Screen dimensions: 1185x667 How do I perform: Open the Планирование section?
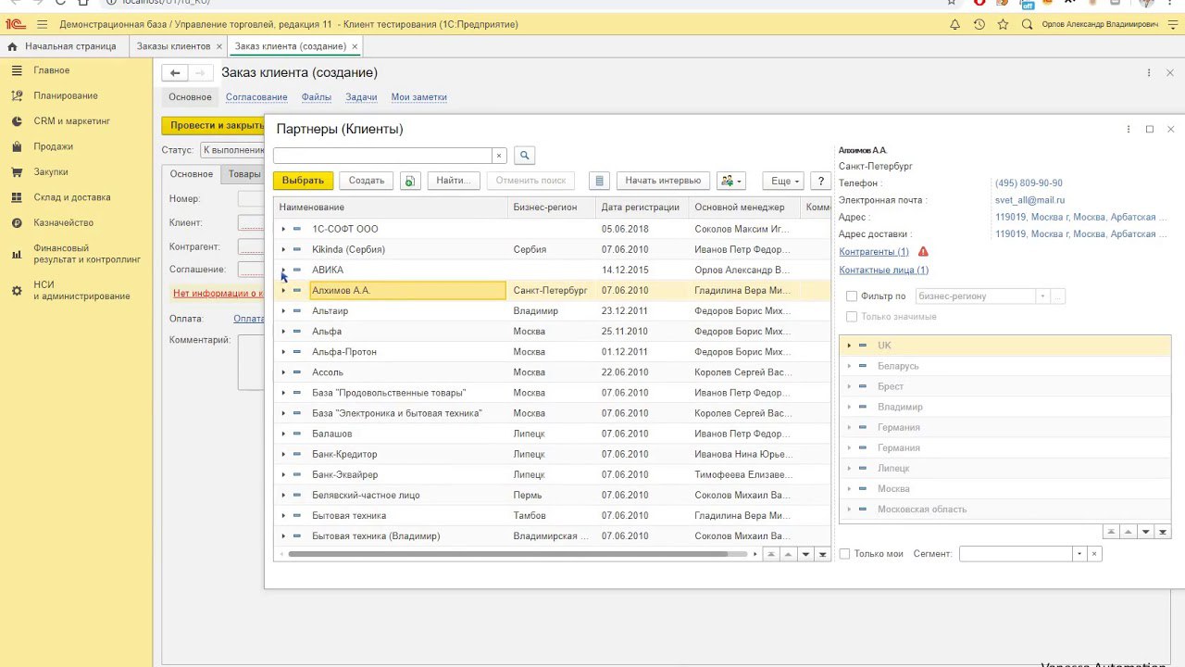(x=65, y=95)
